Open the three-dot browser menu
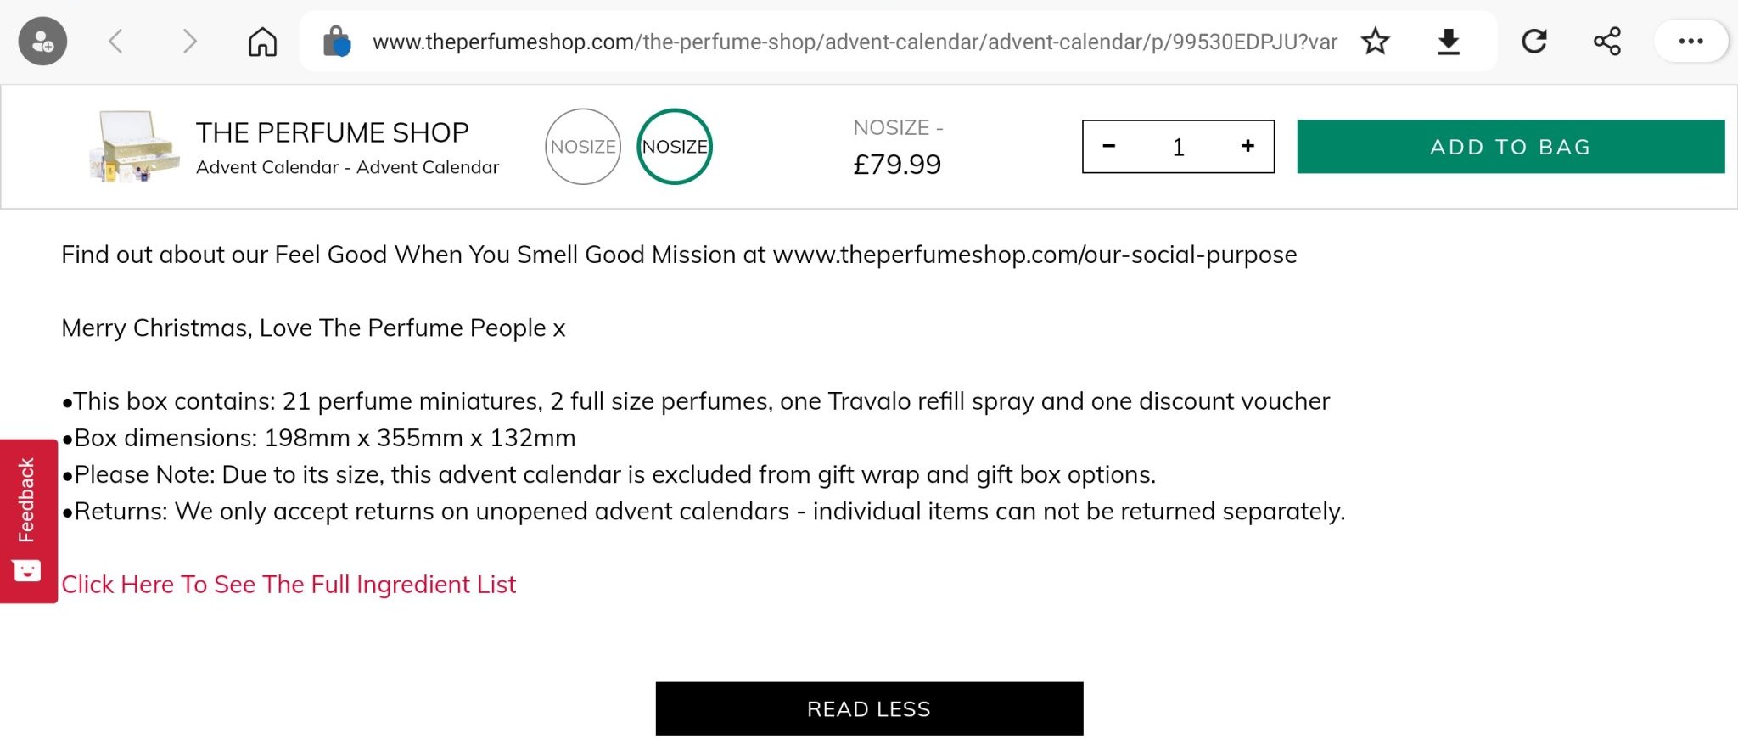The height and width of the screenshot is (756, 1738). [1690, 41]
